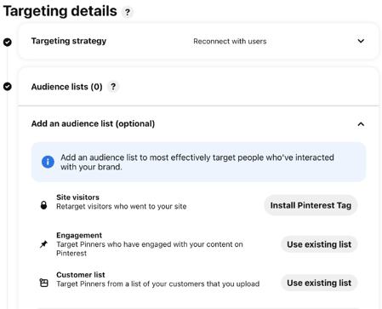Click the 'Reconnect with users' value

[x=230, y=42]
